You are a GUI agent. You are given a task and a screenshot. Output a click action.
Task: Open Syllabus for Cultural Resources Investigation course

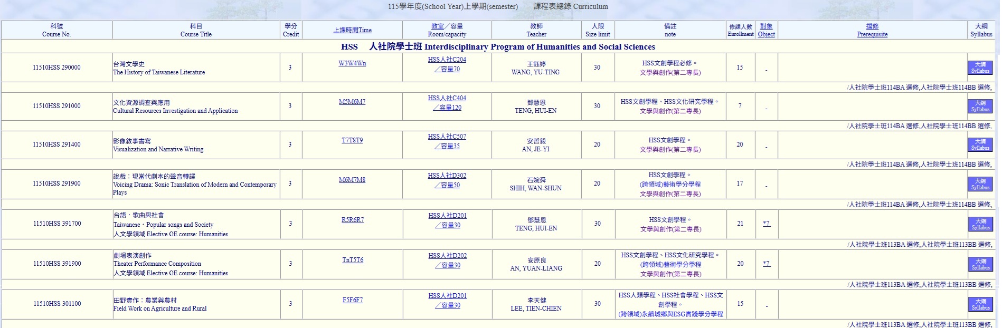point(980,106)
